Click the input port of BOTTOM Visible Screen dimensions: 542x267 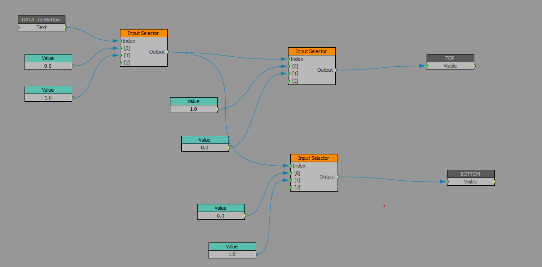click(448, 181)
